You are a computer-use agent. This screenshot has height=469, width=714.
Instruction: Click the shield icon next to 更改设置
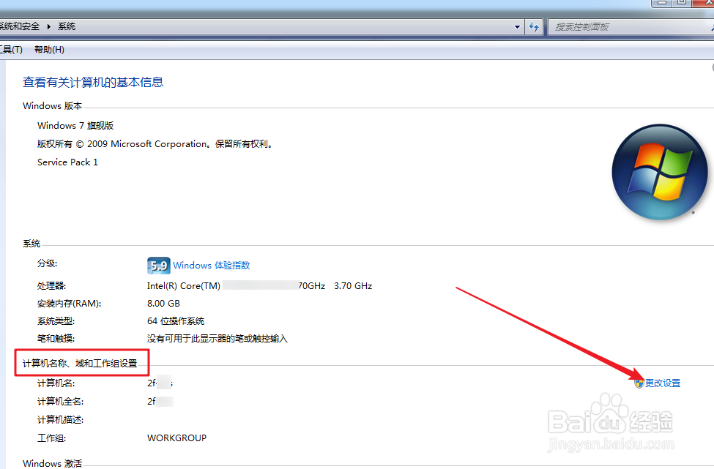pos(639,383)
